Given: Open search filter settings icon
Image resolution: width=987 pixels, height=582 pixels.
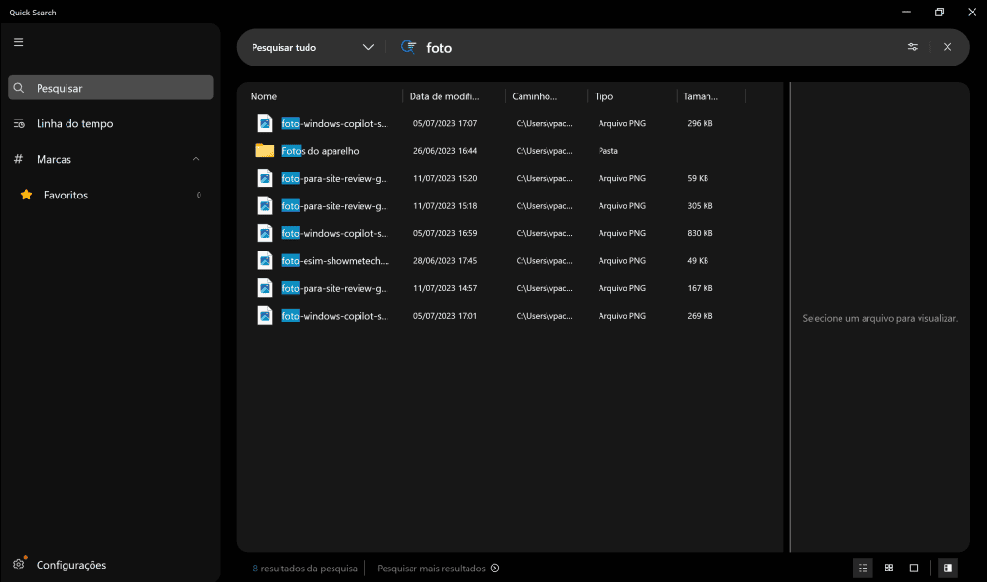Looking at the screenshot, I should [x=912, y=47].
